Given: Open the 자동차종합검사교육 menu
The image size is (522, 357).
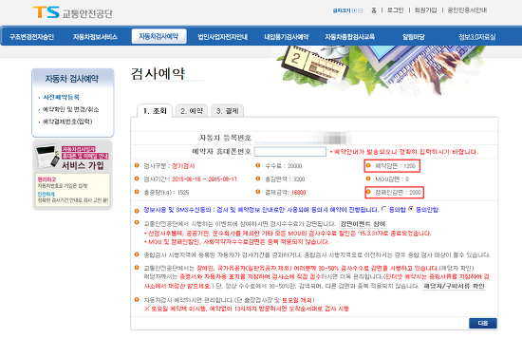Looking at the screenshot, I should tap(350, 37).
